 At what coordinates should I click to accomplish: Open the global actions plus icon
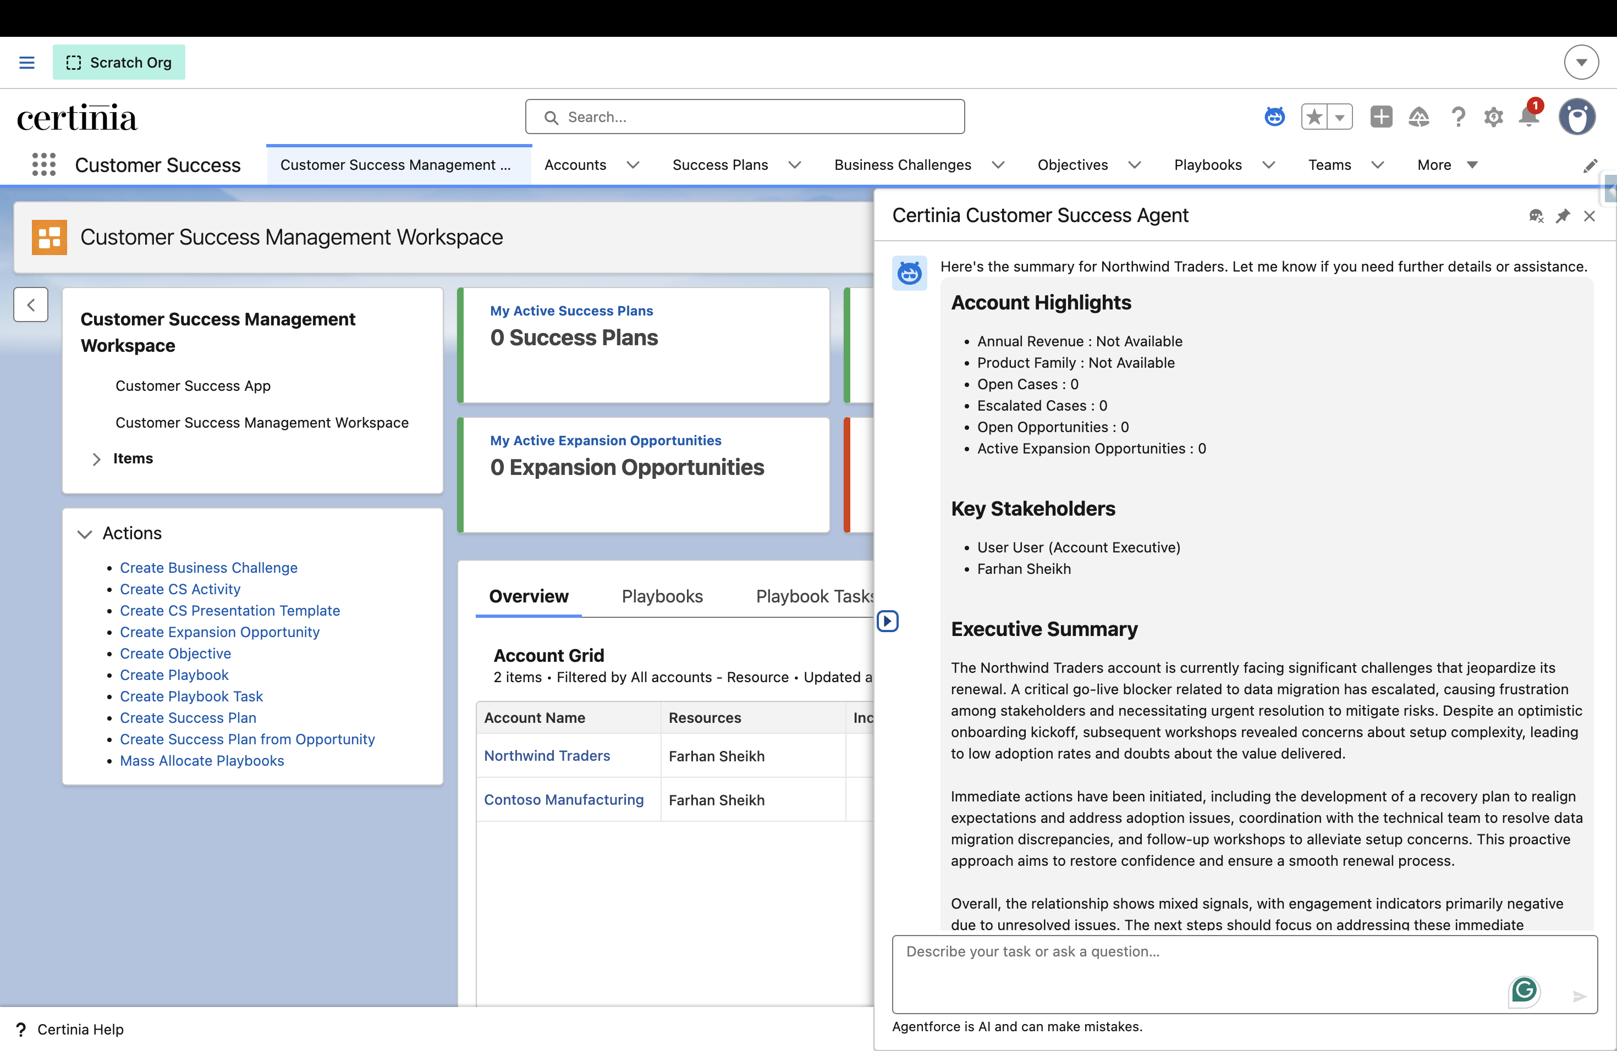(x=1380, y=117)
